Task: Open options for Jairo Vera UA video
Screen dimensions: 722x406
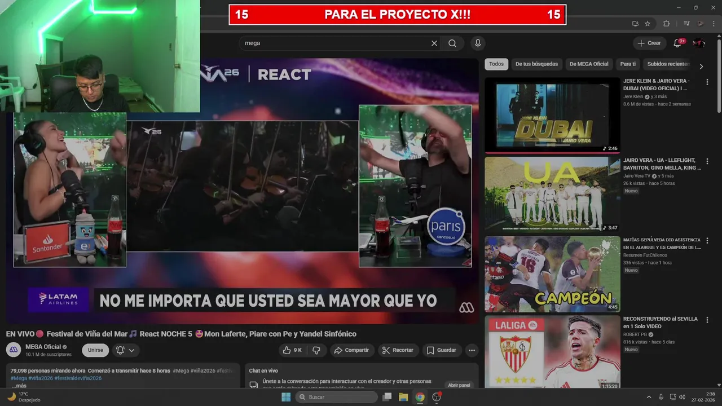Action: 707,161
